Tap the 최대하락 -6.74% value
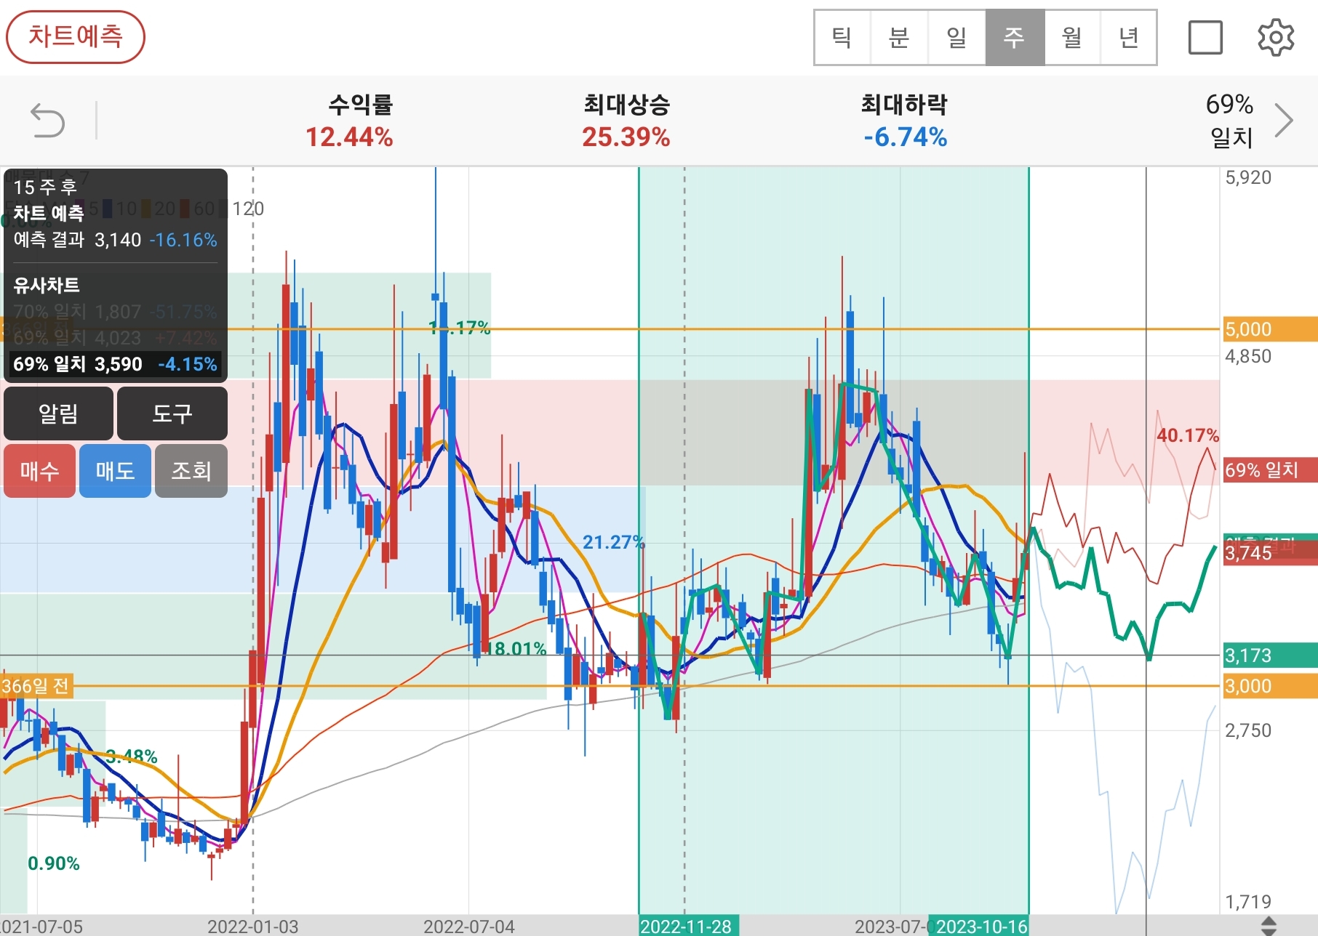 pos(906,137)
